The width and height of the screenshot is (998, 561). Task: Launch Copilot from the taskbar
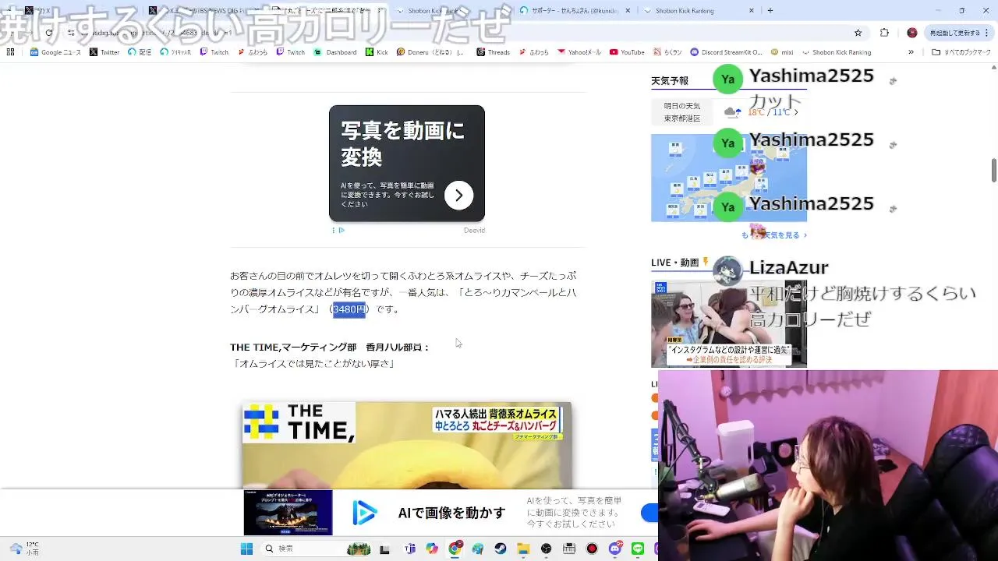click(x=432, y=549)
